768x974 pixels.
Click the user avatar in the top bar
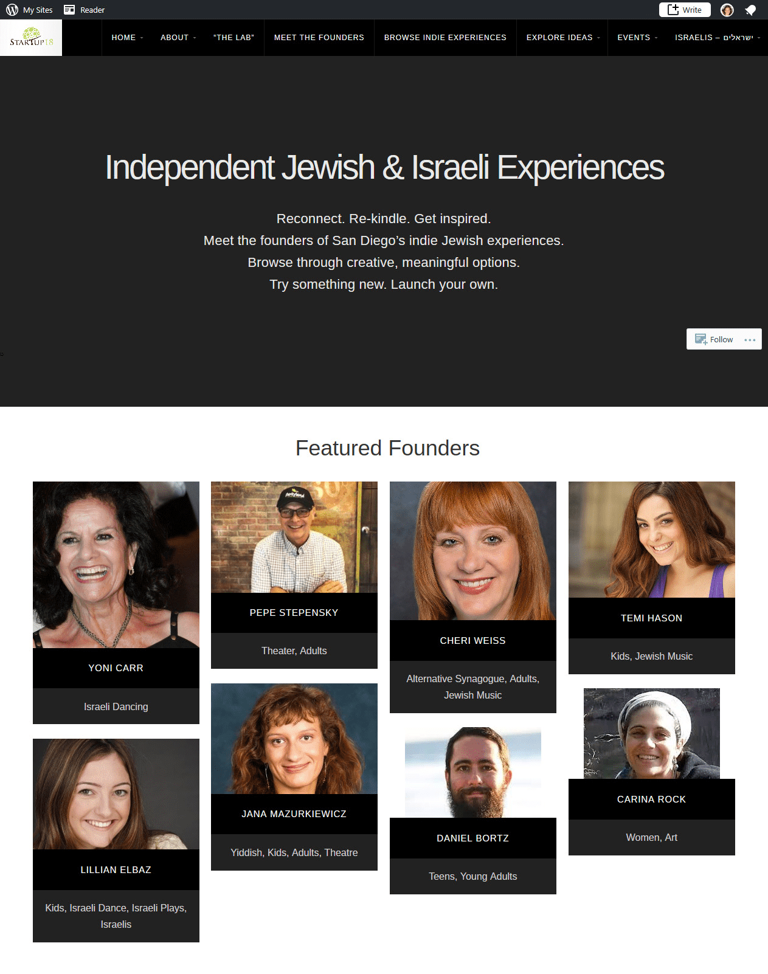(x=727, y=10)
